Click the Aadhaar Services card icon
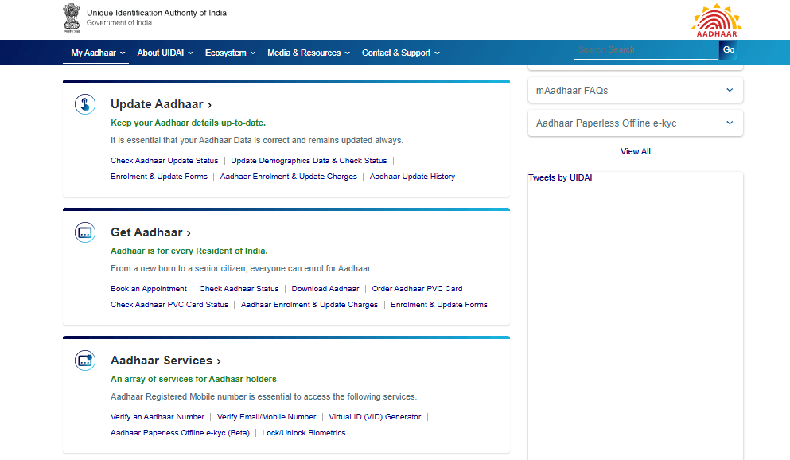 pyautogui.click(x=85, y=361)
